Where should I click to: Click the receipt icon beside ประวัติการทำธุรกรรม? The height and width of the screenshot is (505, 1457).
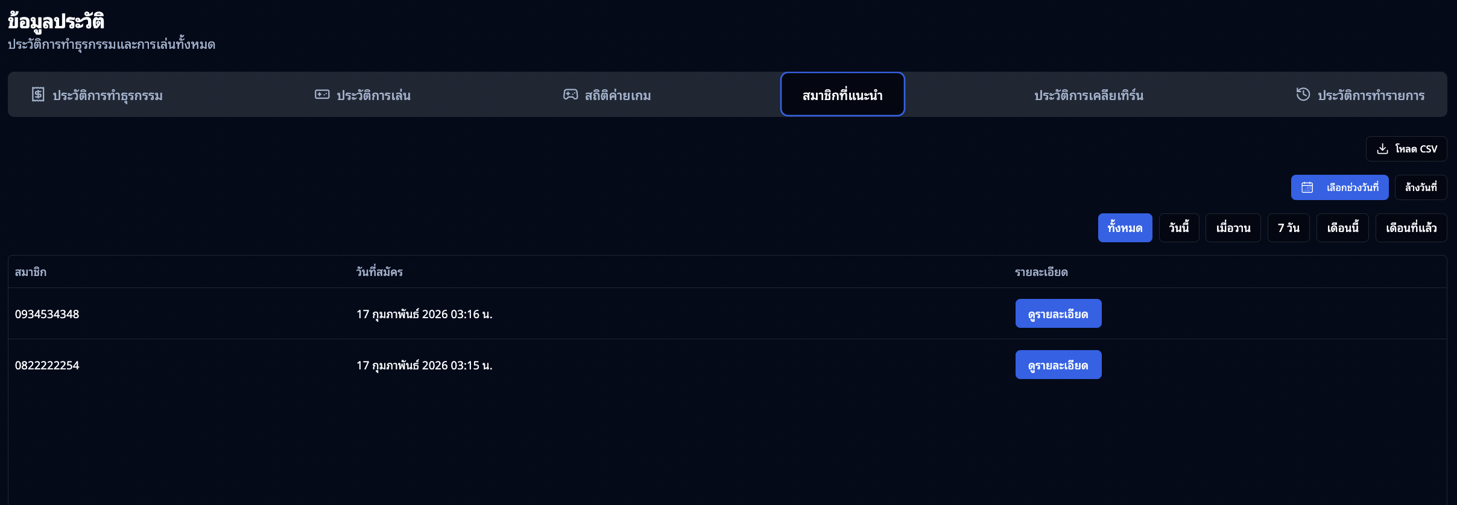pos(38,95)
